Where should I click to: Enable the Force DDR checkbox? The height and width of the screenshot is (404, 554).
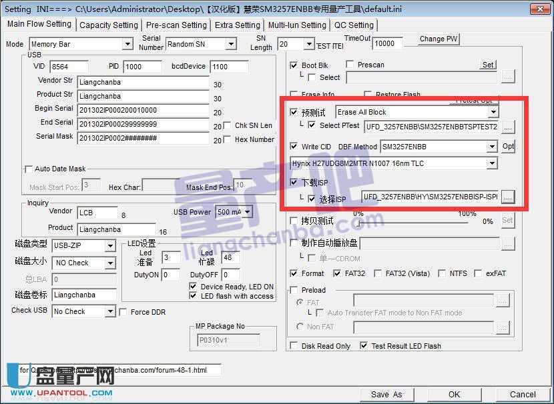point(123,311)
